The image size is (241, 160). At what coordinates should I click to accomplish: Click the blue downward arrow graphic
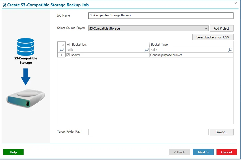tap(26, 77)
